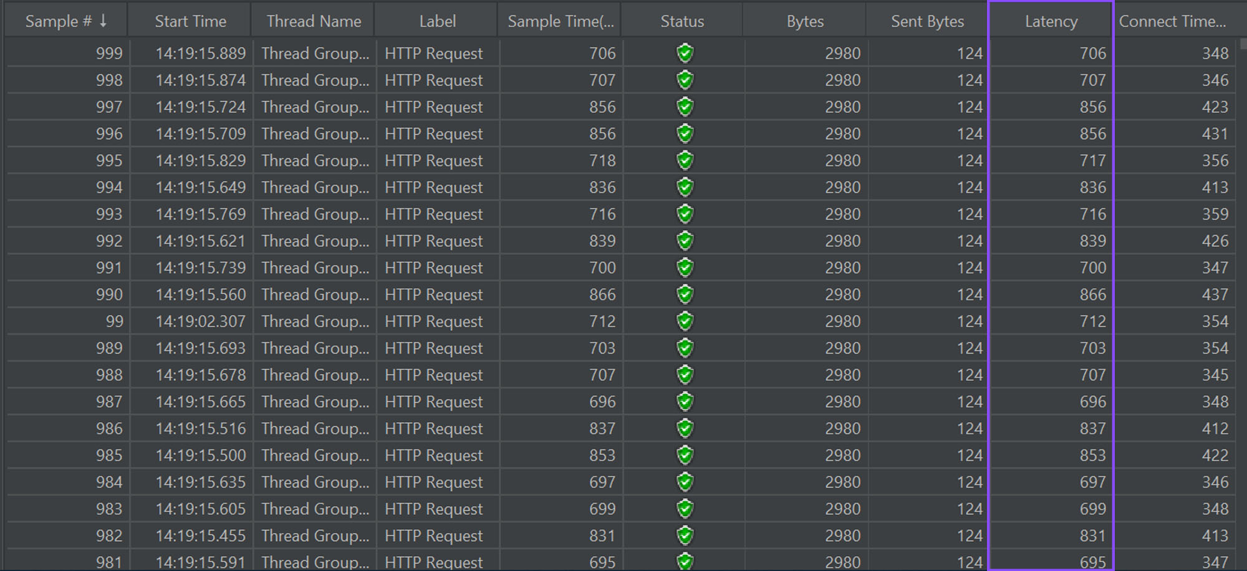Click start time 14:19:15.709 in sample 996
Image resolution: width=1247 pixels, height=571 pixels.
point(200,134)
